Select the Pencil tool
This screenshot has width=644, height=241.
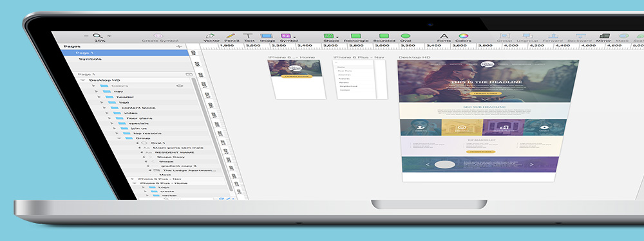click(x=231, y=38)
